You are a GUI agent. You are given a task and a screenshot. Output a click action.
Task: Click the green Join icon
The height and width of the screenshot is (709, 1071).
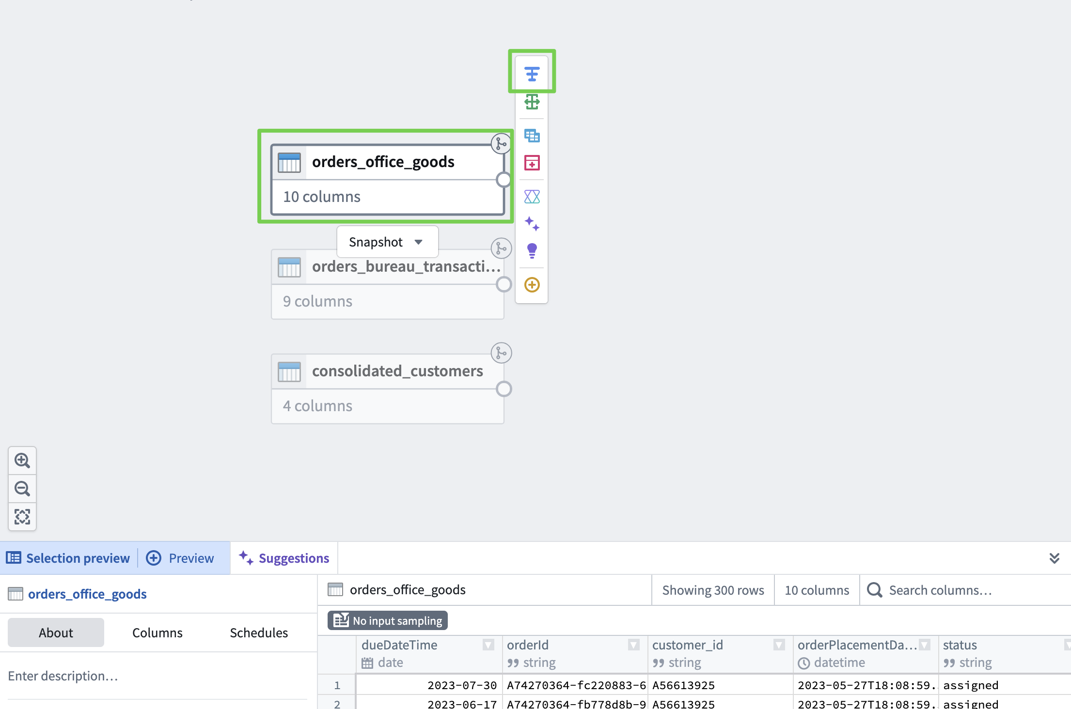click(x=532, y=102)
